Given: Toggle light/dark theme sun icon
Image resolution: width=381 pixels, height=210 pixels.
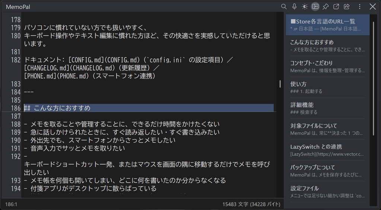Looking at the screenshot, I should (305, 7).
